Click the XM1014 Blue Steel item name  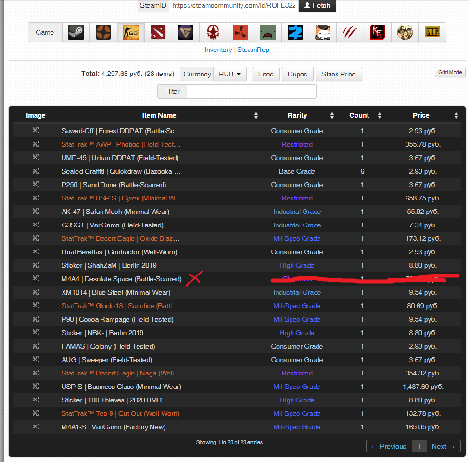116,292
